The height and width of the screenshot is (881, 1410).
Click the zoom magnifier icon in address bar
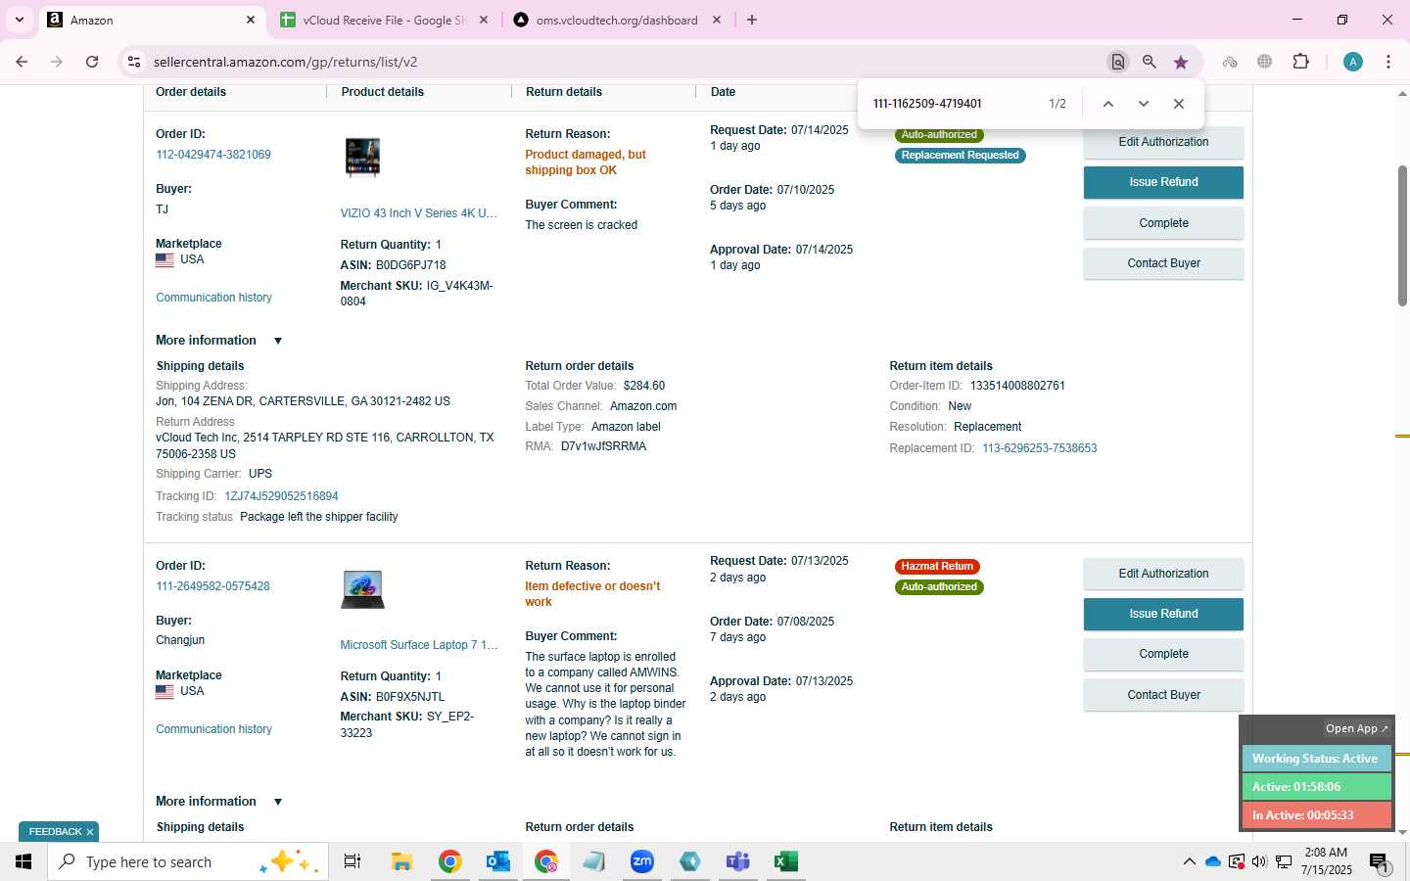pyautogui.click(x=1150, y=62)
